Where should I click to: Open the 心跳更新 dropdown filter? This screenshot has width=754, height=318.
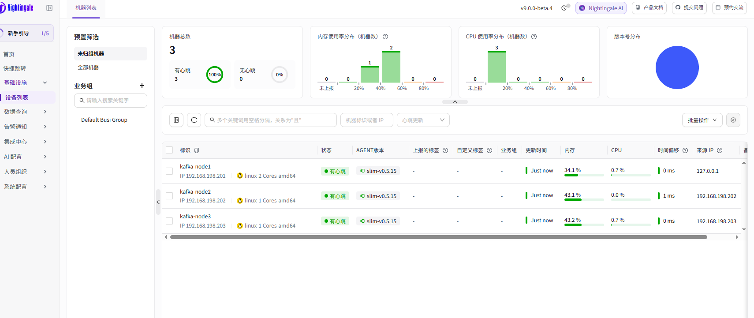coord(423,120)
